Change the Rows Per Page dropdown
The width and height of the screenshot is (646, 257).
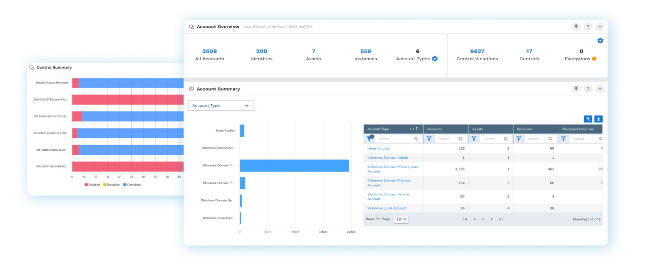point(401,219)
